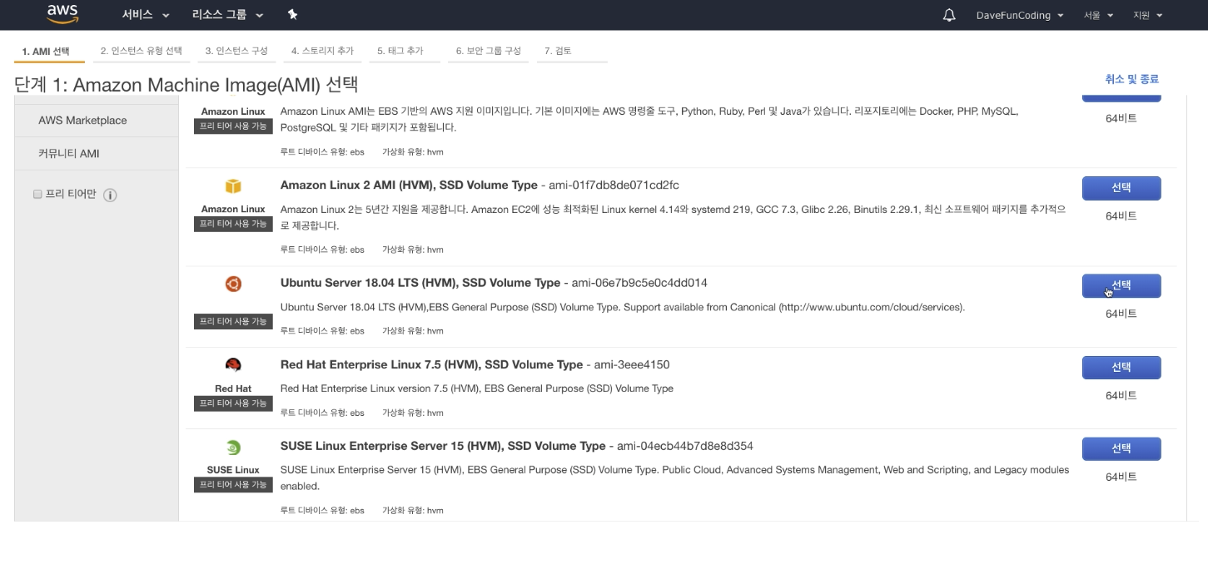The width and height of the screenshot is (1208, 569).
Task: Open the 서울 region dropdown
Action: click(x=1098, y=15)
